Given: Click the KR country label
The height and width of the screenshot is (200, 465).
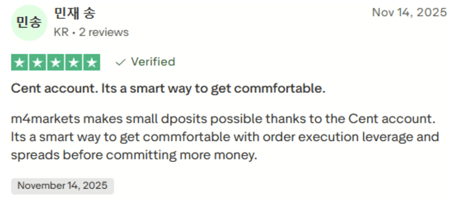Looking at the screenshot, I should pos(61,32).
